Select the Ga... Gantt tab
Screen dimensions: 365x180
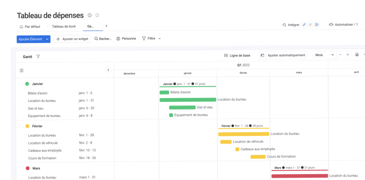pos(91,26)
